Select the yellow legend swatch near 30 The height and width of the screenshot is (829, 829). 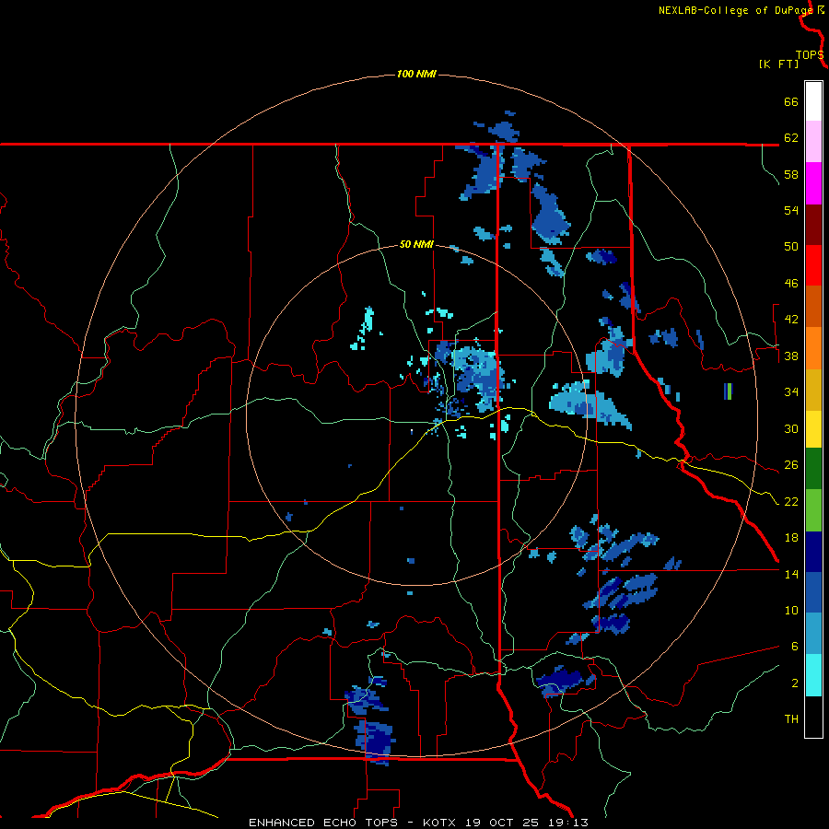[813, 429]
